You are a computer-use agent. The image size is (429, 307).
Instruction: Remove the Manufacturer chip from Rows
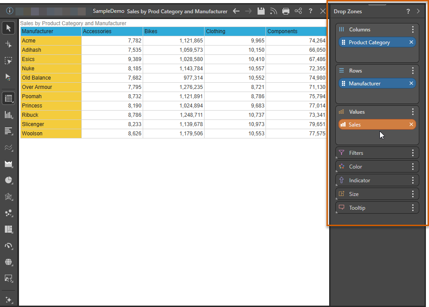point(411,84)
